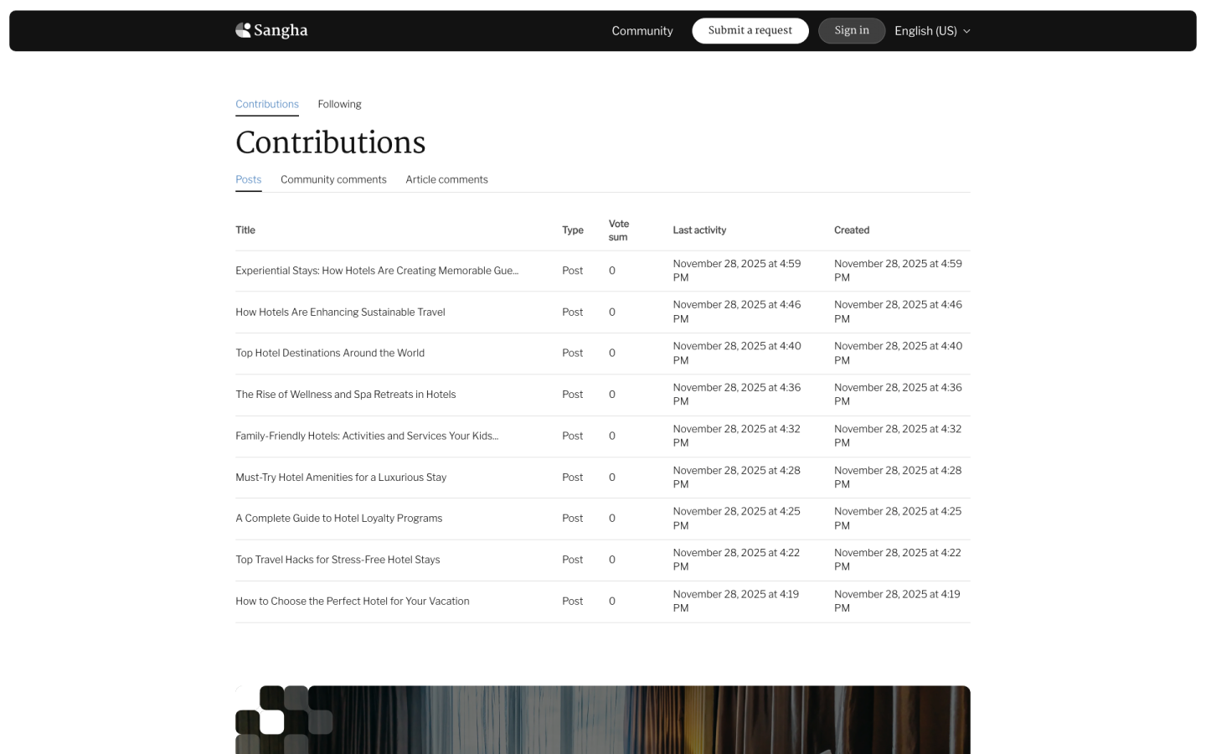The image size is (1206, 754).
Task: Open Top Travel Hacks for Stress-Free Hotel Stays
Action: click(x=338, y=560)
